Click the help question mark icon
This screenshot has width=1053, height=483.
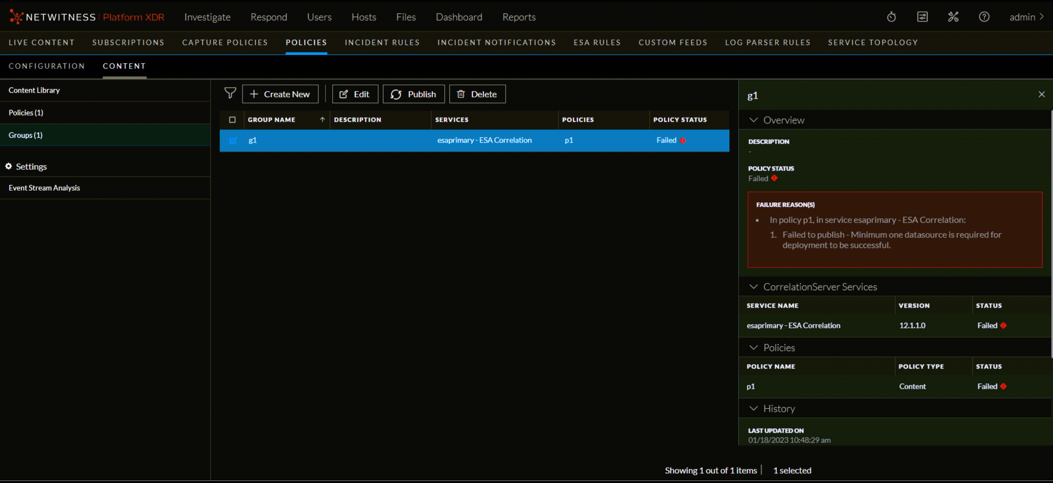point(984,17)
